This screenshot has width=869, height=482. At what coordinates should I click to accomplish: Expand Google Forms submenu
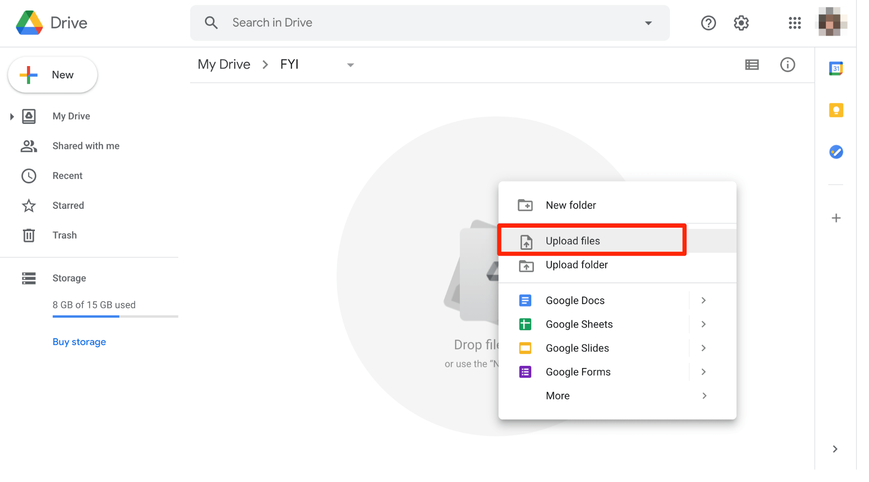[703, 372]
